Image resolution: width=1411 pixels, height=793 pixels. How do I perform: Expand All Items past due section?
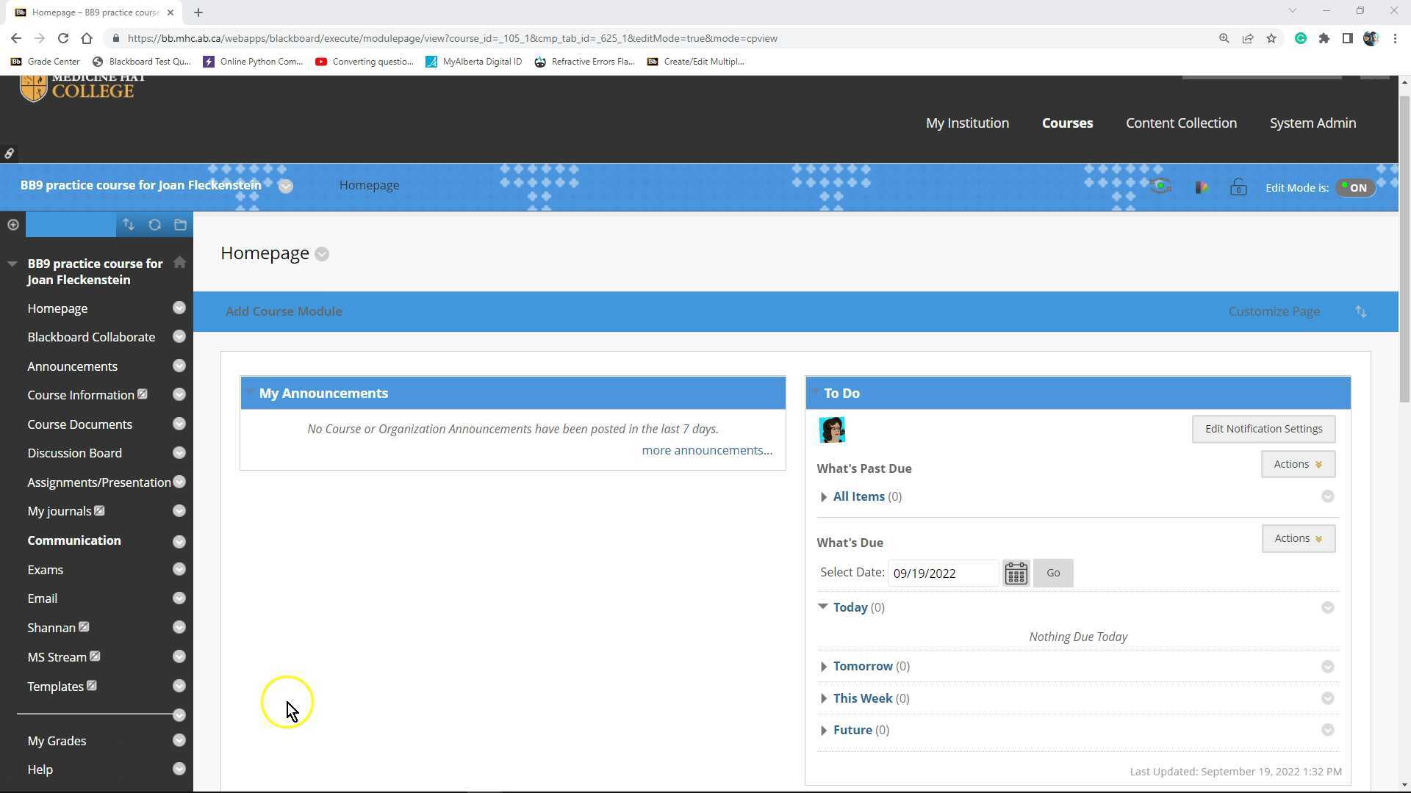click(x=824, y=497)
